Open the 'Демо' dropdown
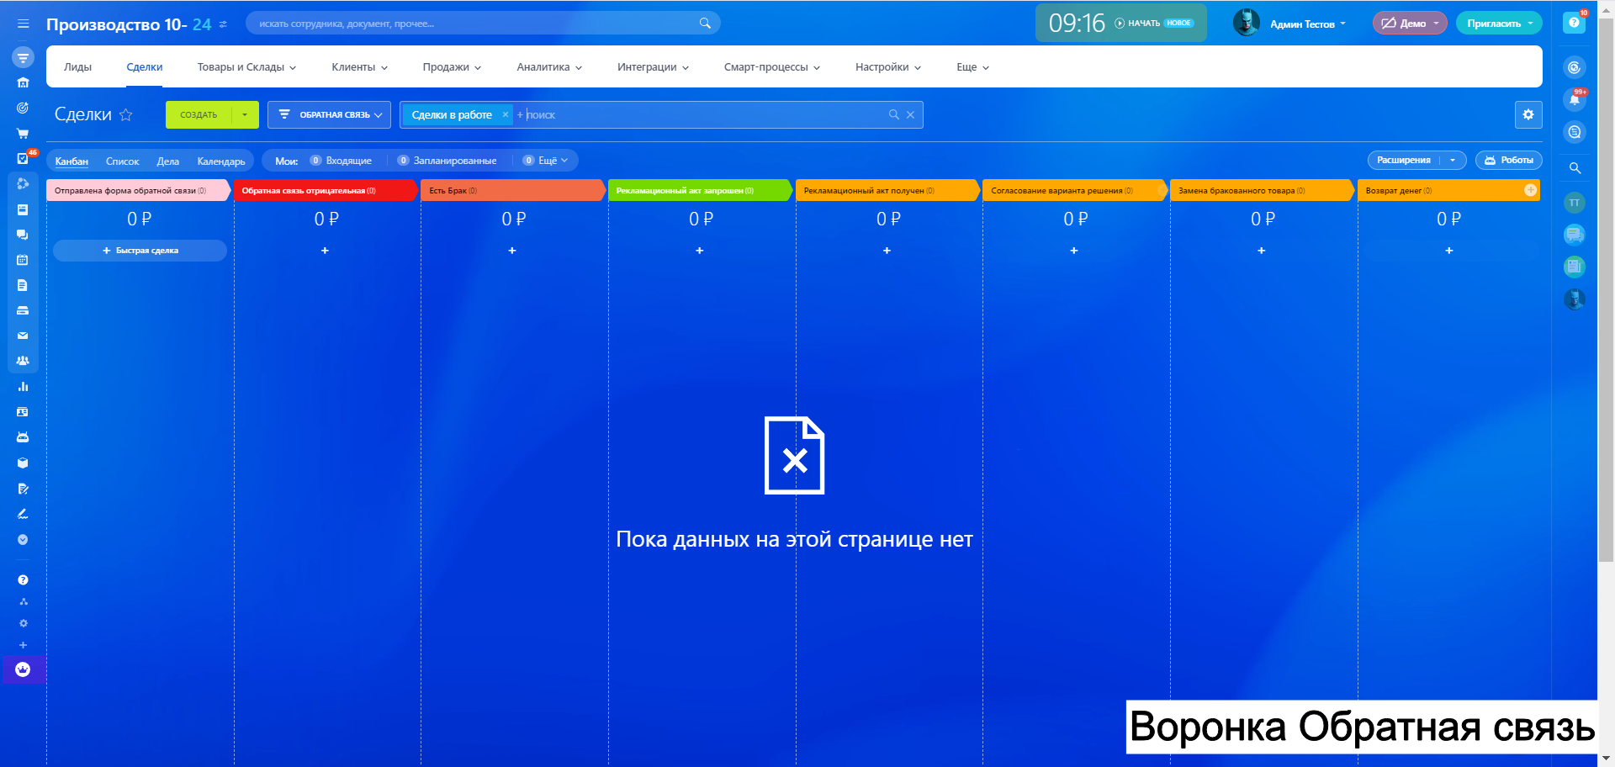This screenshot has width=1615, height=767. click(x=1410, y=24)
